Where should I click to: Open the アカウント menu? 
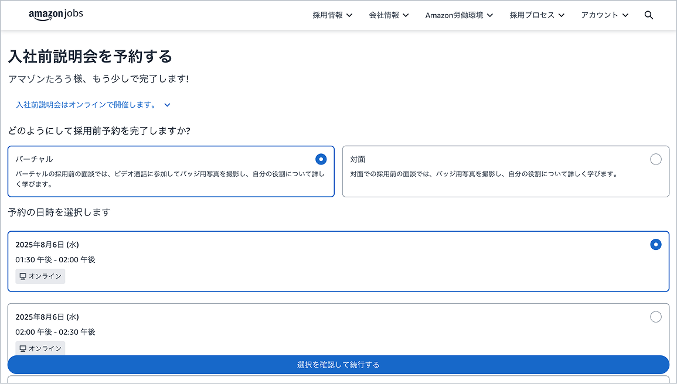click(x=604, y=15)
